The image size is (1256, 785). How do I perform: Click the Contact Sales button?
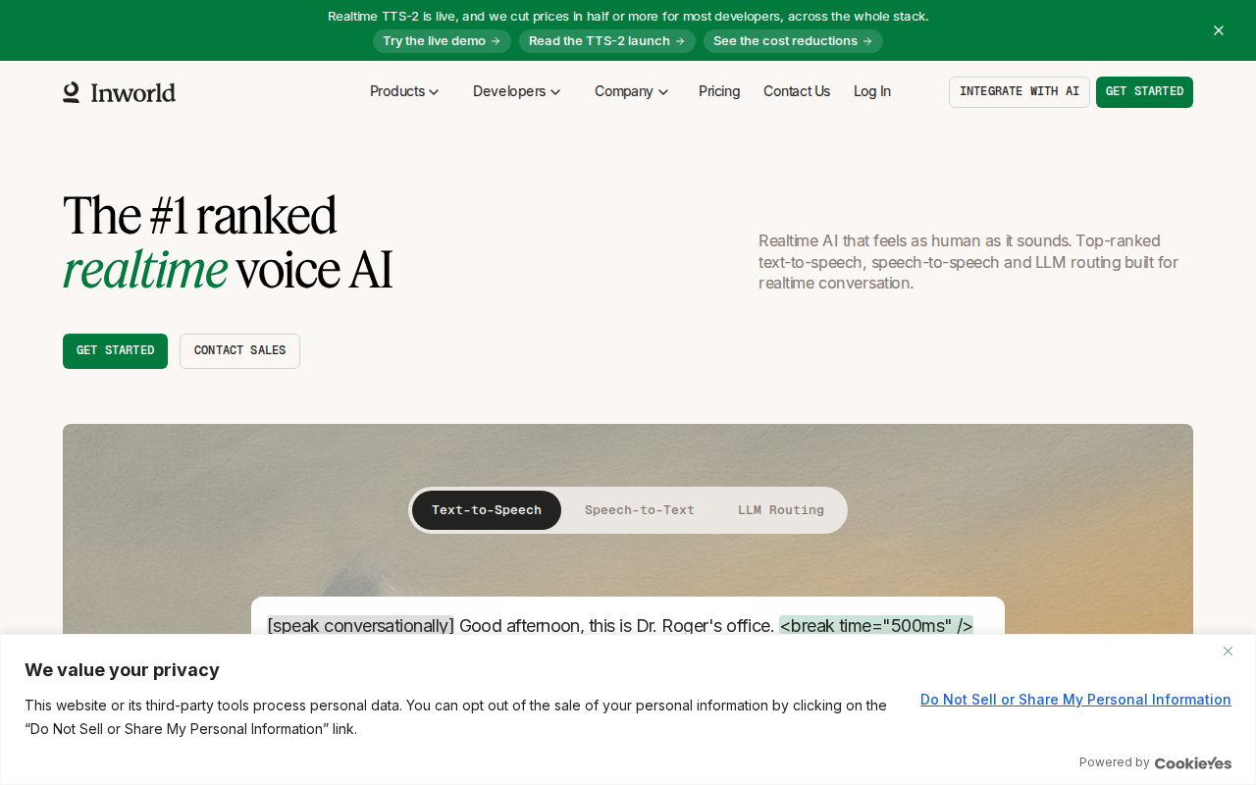tap(239, 351)
